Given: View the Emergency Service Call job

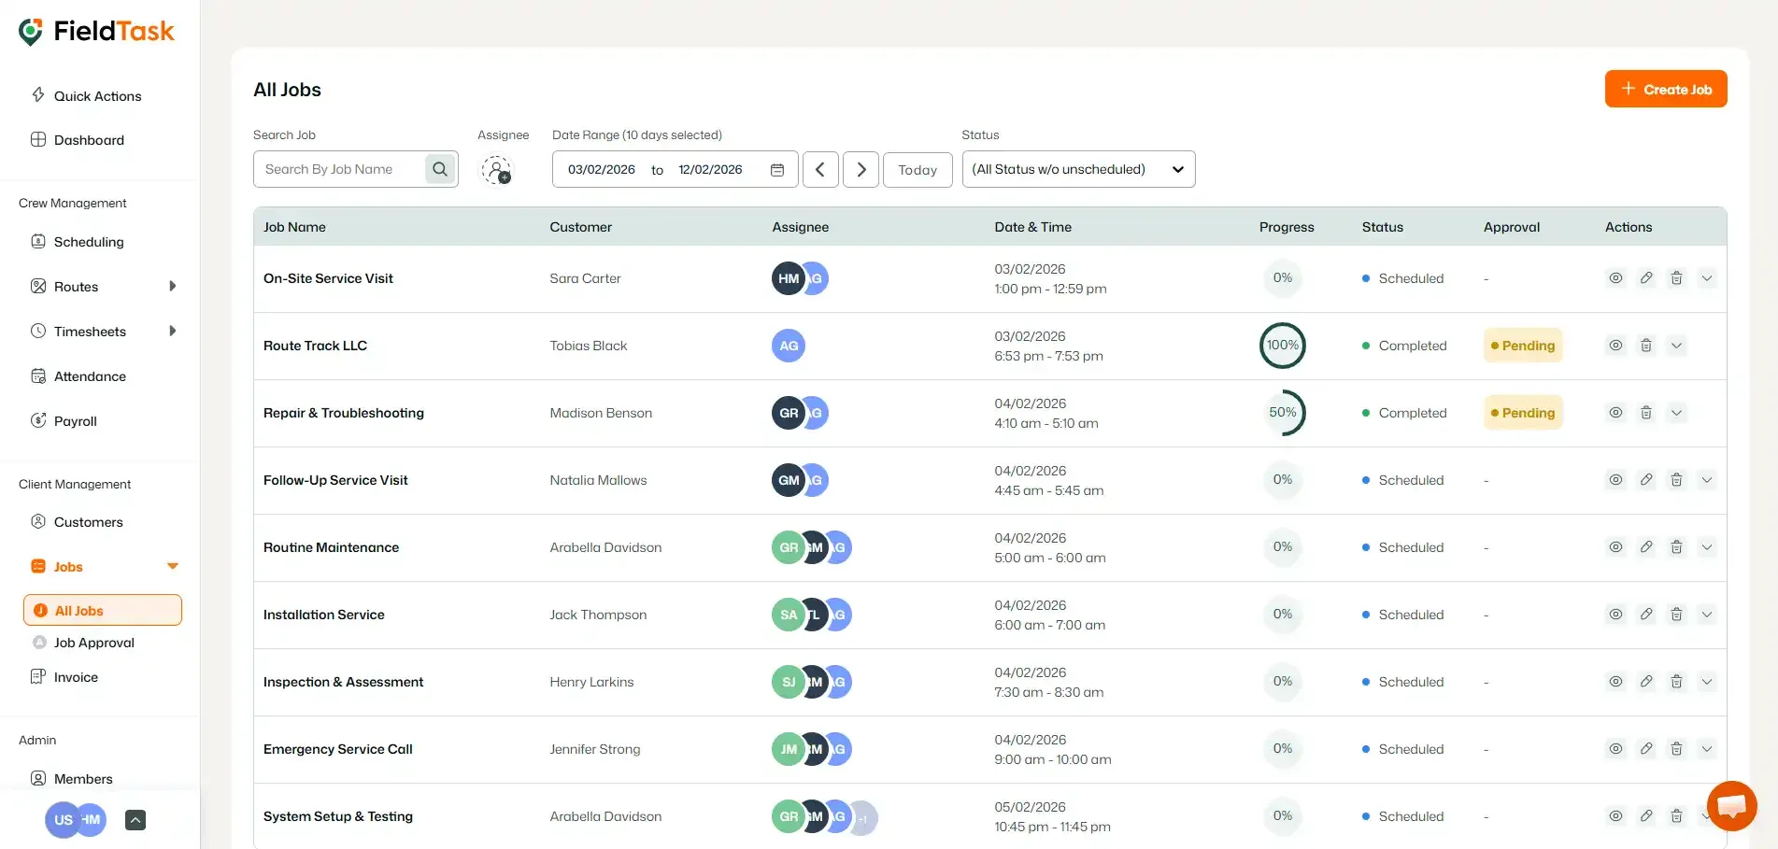Looking at the screenshot, I should coord(1615,749).
